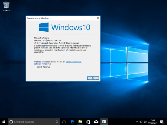
Task: Open File Explorer from the taskbar
Action: 80,122
